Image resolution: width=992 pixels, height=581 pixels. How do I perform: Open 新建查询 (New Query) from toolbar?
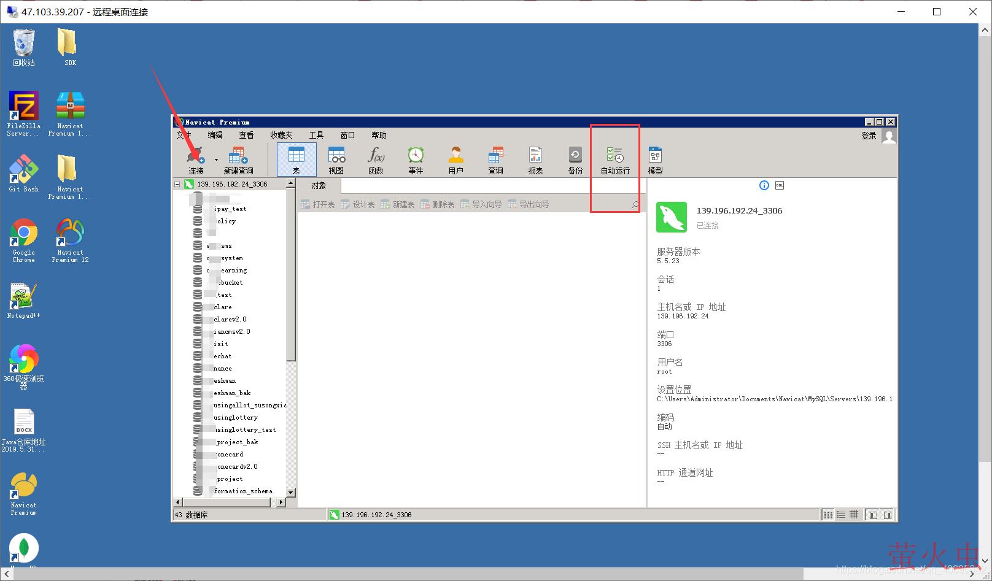tap(238, 160)
